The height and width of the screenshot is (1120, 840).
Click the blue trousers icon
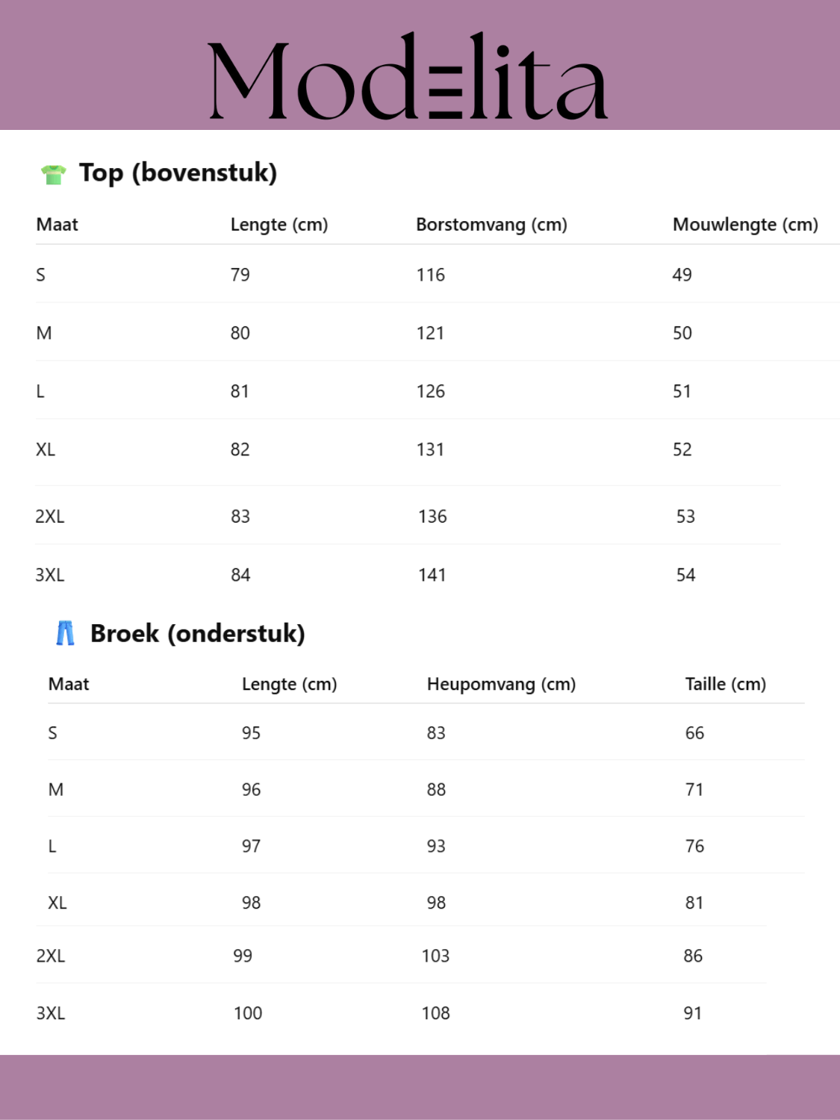pyautogui.click(x=66, y=633)
